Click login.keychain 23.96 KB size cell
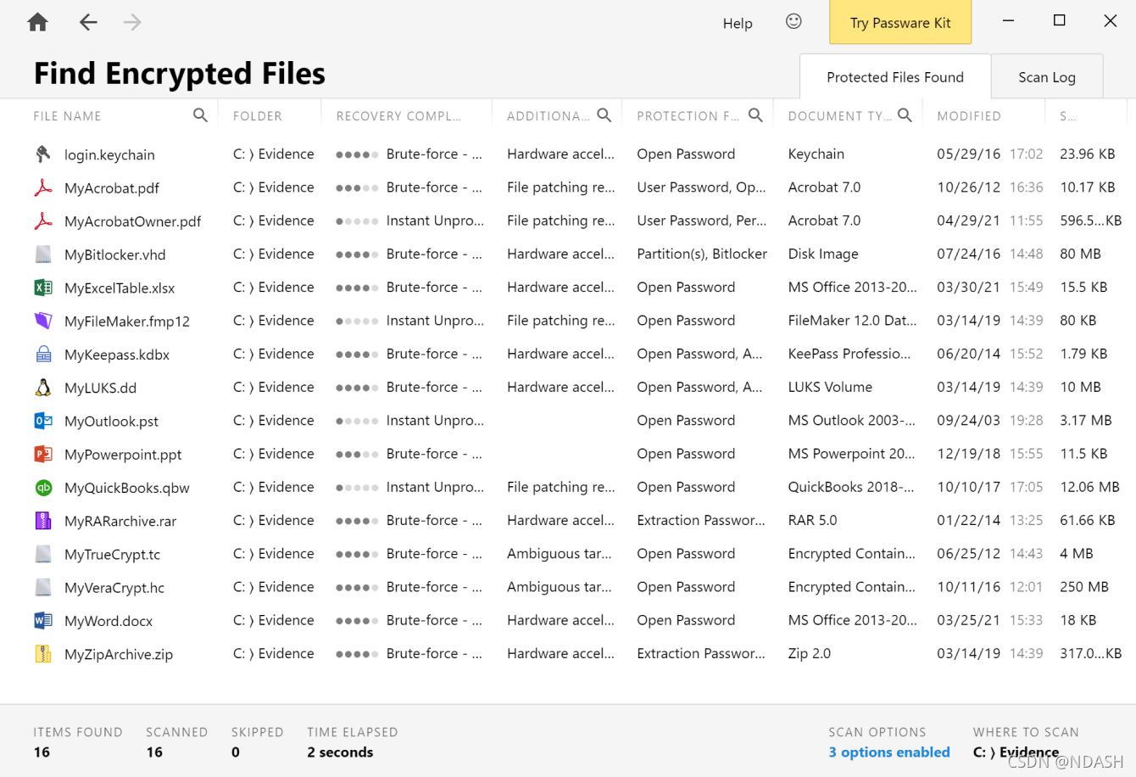This screenshot has width=1136, height=777. (1088, 154)
